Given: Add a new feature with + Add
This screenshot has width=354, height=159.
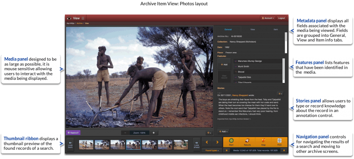Looking at the screenshot, I should point(224,65).
